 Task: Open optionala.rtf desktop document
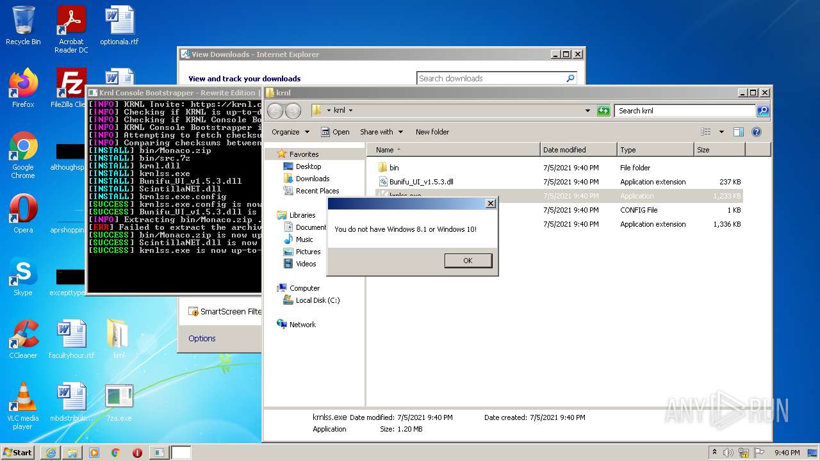point(119,26)
